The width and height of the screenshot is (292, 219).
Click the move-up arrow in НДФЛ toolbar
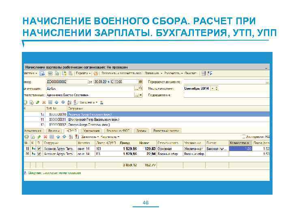tap(58, 137)
